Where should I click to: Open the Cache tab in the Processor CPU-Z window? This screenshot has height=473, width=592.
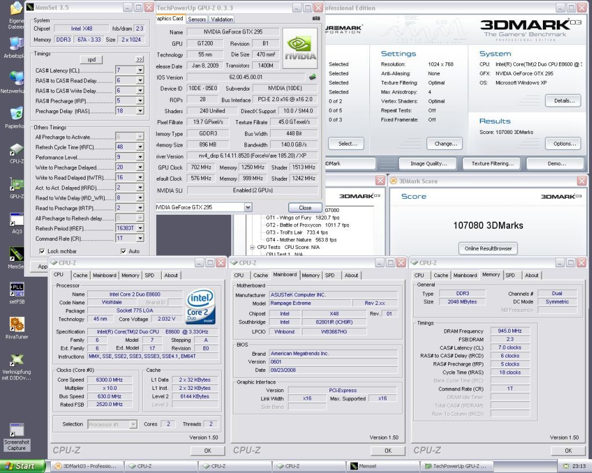[80, 275]
